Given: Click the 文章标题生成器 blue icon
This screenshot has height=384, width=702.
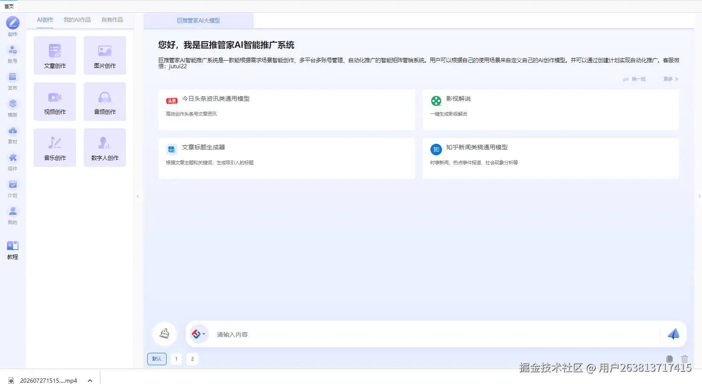Looking at the screenshot, I should pyautogui.click(x=171, y=149).
